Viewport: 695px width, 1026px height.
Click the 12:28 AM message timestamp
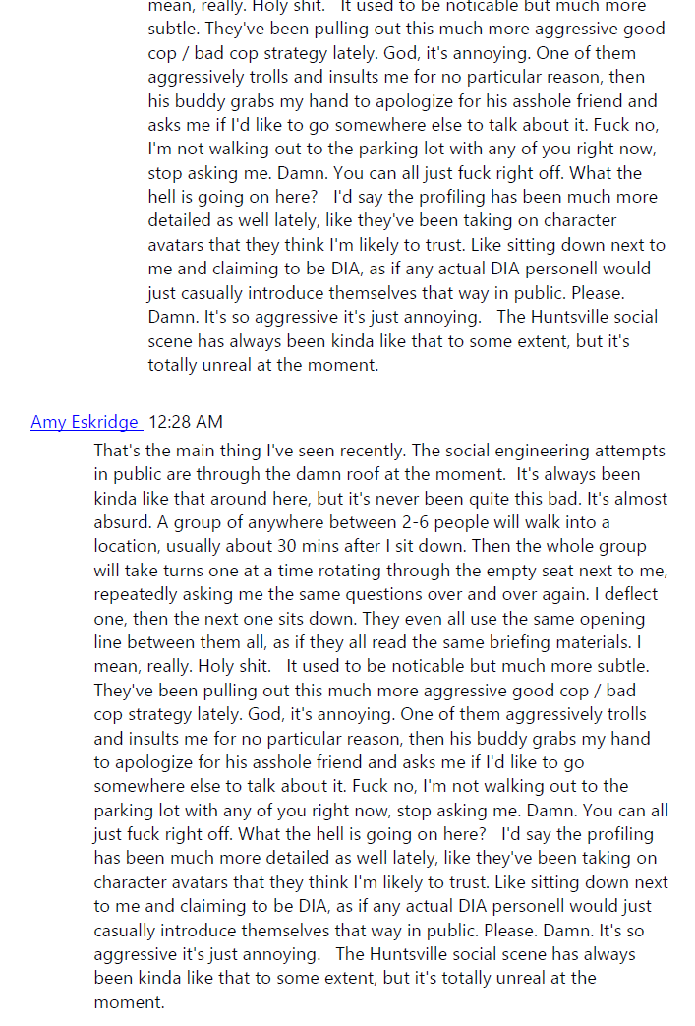click(186, 422)
